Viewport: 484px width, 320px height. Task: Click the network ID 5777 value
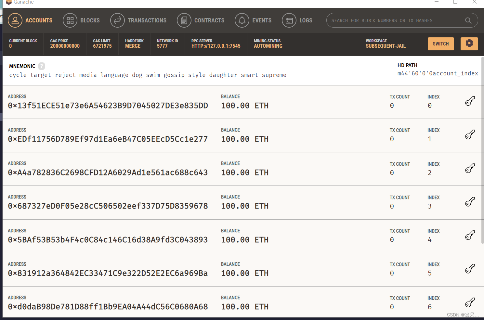pyautogui.click(x=162, y=46)
